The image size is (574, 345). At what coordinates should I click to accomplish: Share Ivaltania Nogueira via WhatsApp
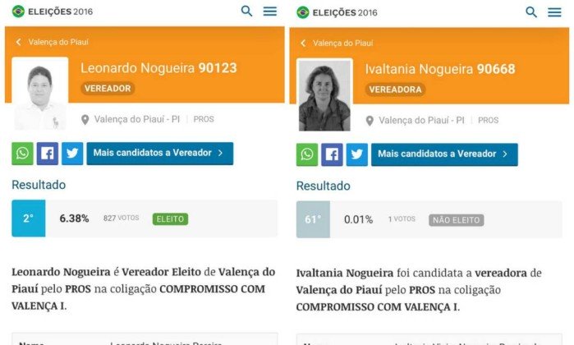(307, 154)
